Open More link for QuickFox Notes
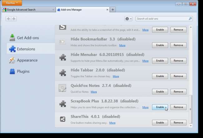This screenshot has height=138, width=203. pyautogui.click(x=94, y=92)
